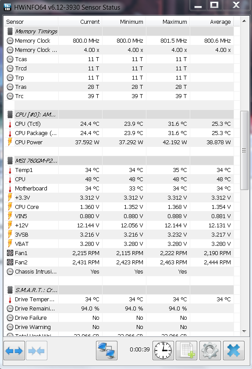Click the scroll down arrow
Screen dimensions: 252x369
[x=244, y=331]
